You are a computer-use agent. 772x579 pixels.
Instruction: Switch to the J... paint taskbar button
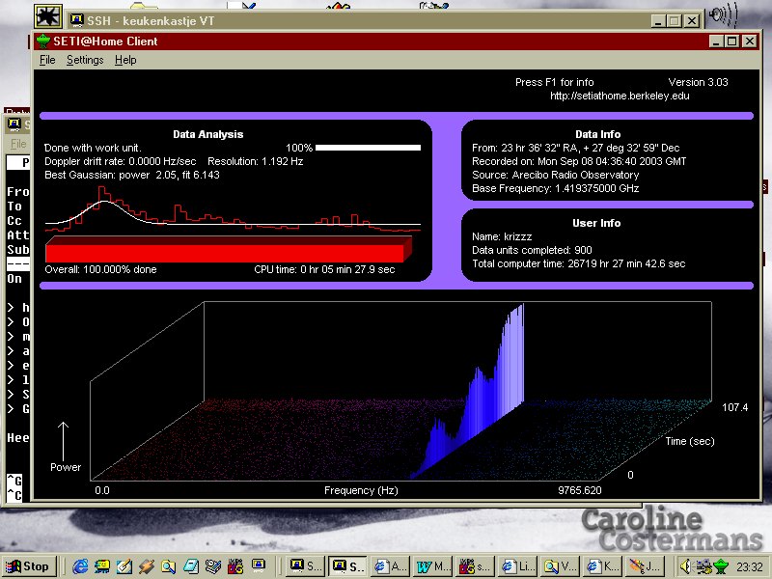click(x=644, y=566)
